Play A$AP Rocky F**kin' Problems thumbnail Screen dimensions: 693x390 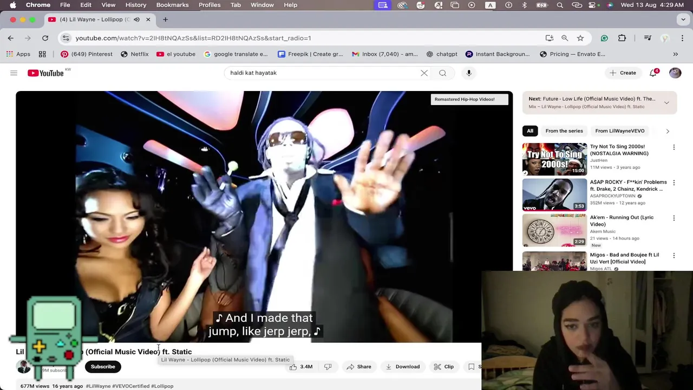554,194
